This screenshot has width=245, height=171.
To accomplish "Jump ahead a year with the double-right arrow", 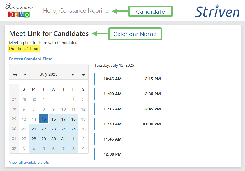I will pyautogui.click(x=83, y=74).
